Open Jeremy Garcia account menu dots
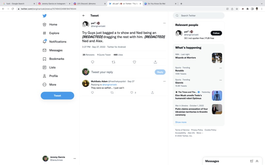265x165 pixels. tap(75, 158)
